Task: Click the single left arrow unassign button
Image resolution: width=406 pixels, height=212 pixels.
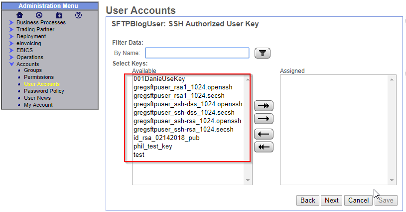Action: tap(264, 134)
